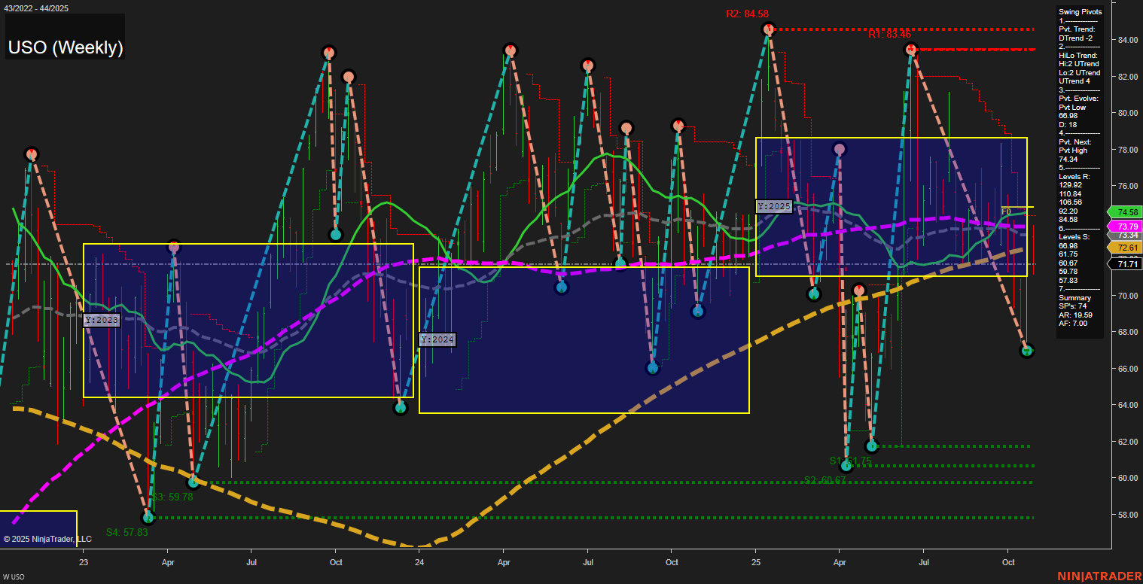The height and width of the screenshot is (584, 1143).
Task: Click the D: 18 value
Action: click(x=1068, y=125)
